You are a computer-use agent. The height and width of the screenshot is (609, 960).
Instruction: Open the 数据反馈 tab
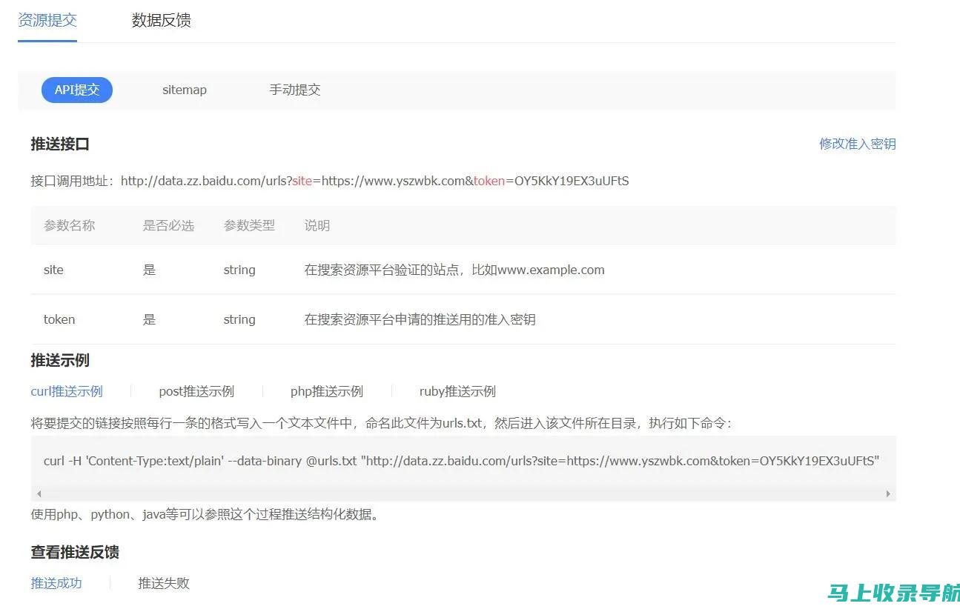pos(161,20)
